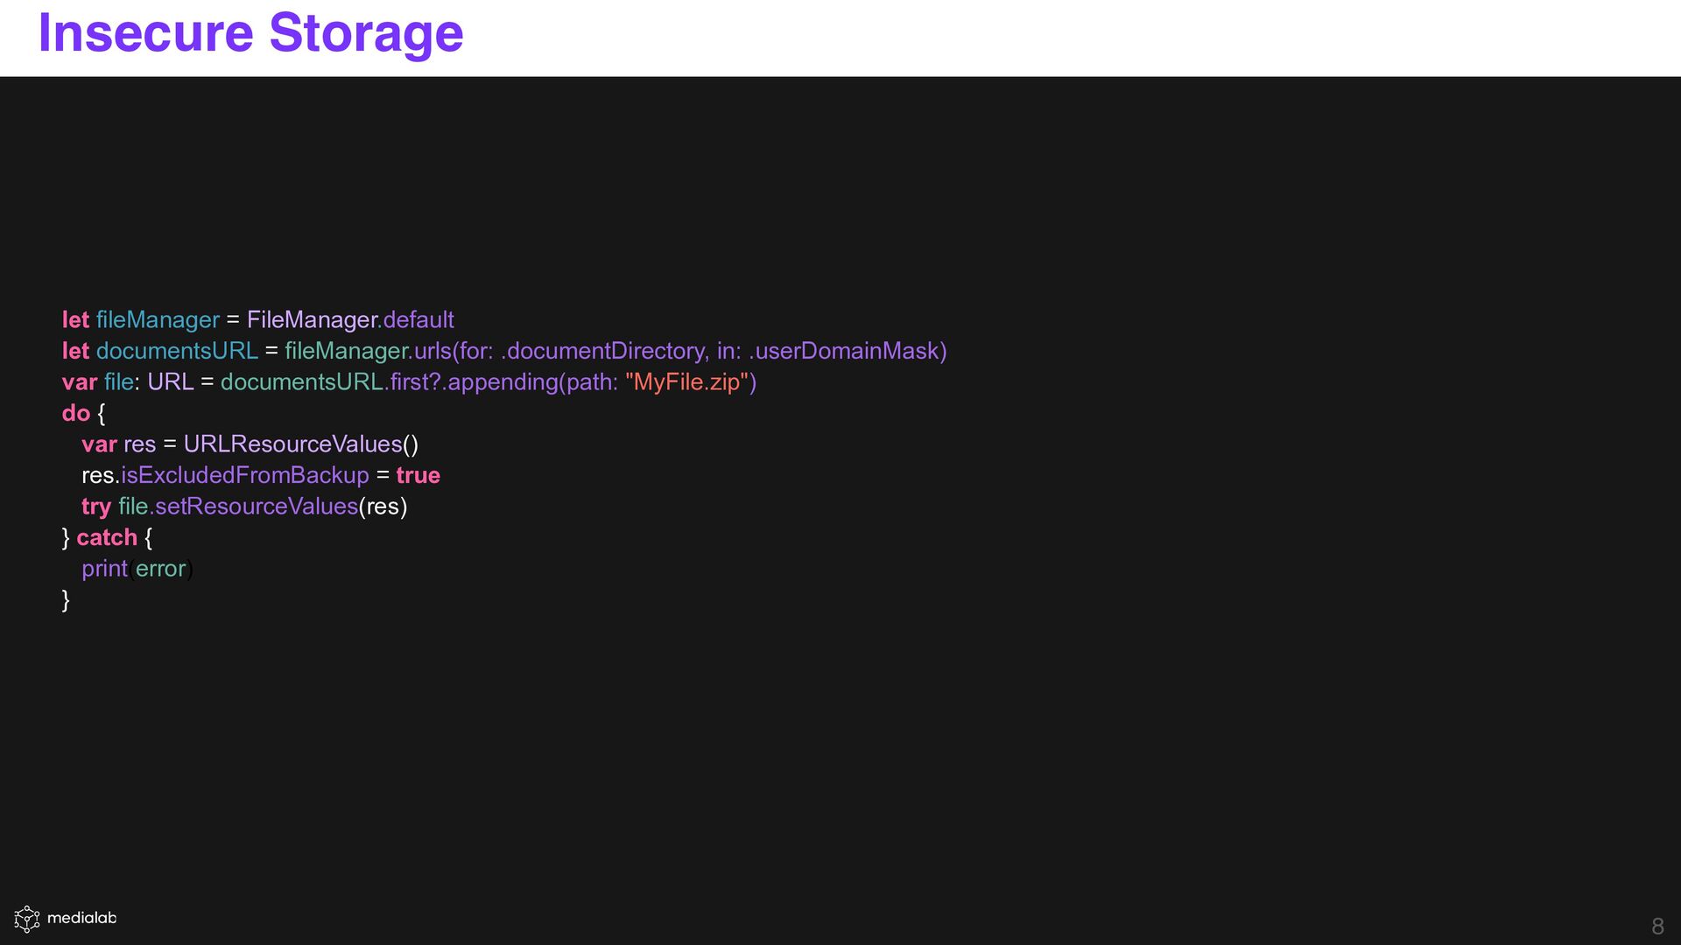Click the final closing brace

pos(66,599)
